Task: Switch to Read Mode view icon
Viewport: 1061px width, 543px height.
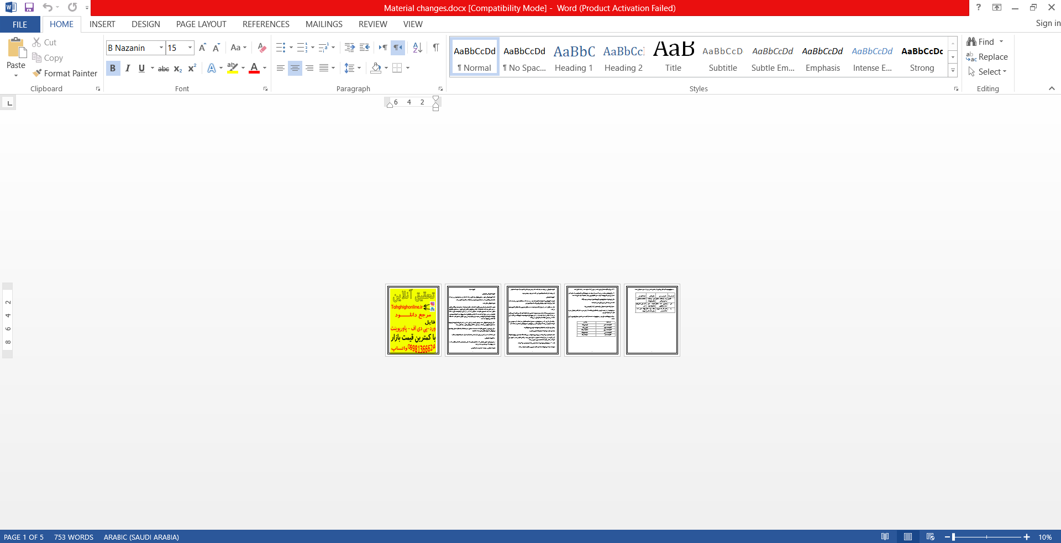Action: point(885,536)
